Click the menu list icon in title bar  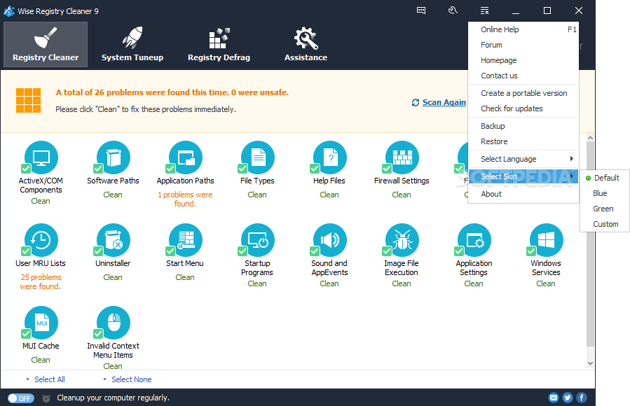(484, 10)
